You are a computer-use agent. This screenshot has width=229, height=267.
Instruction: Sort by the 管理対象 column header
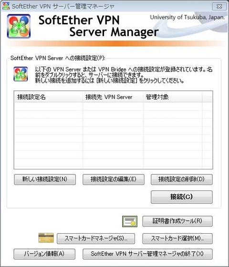pos(173,97)
